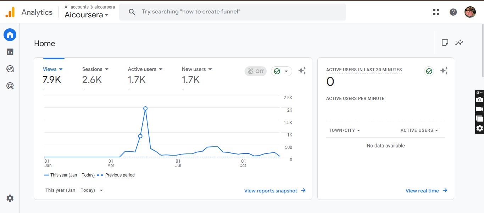Click the sparkle insights icon on realtime card

tap(444, 71)
